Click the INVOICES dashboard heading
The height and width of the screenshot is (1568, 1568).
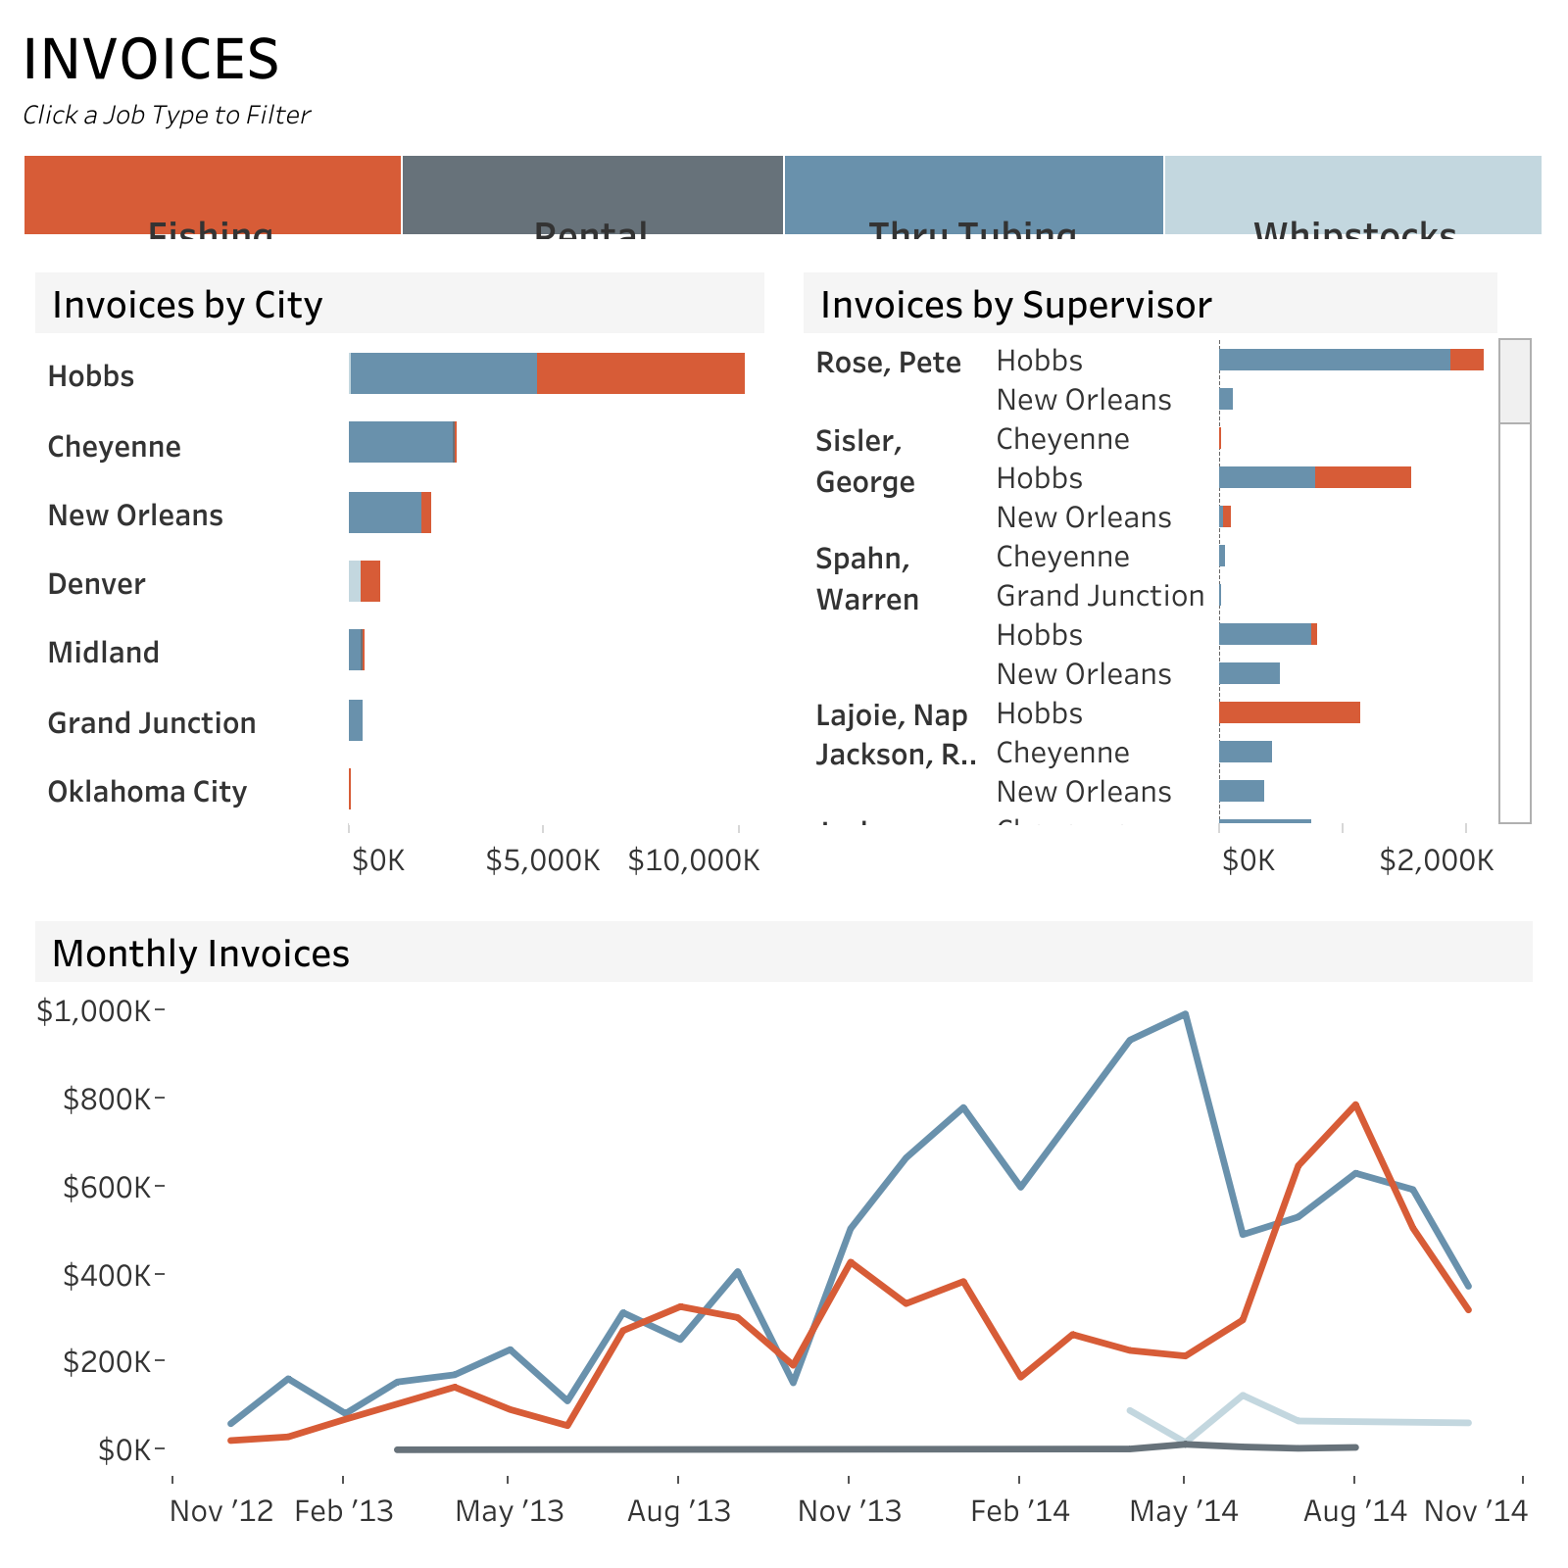[151, 59]
